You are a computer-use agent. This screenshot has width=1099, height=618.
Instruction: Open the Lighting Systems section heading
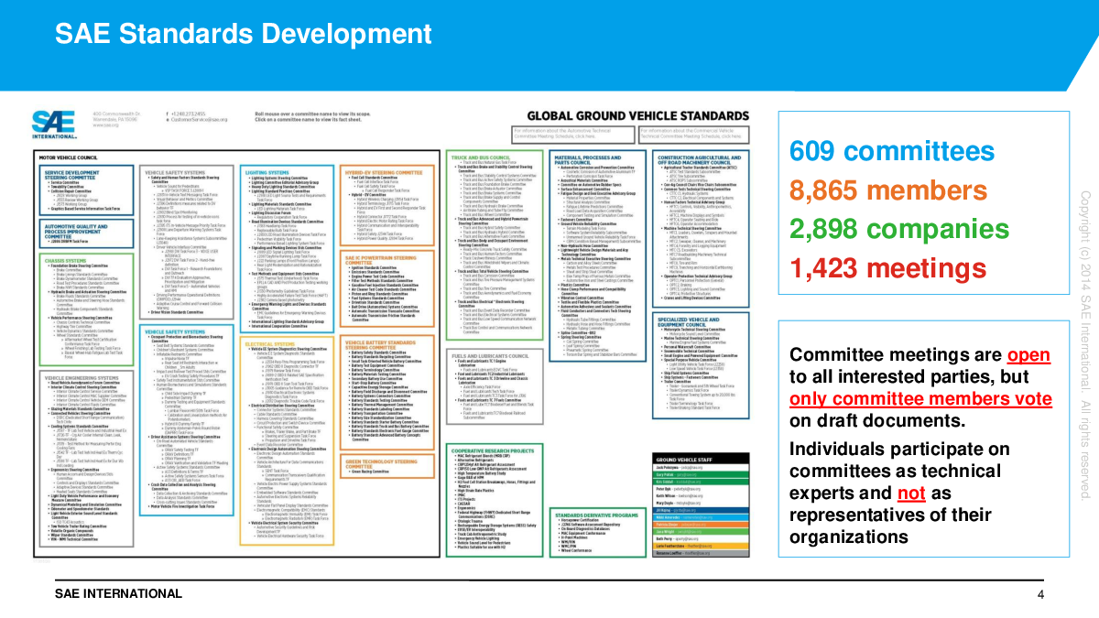point(269,171)
